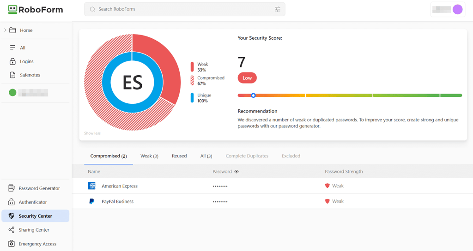This screenshot has width=473, height=251.
Task: Click the Password column header
Action: 222,172
